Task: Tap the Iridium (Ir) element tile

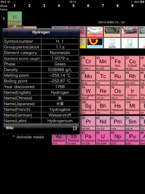Action: (132, 93)
